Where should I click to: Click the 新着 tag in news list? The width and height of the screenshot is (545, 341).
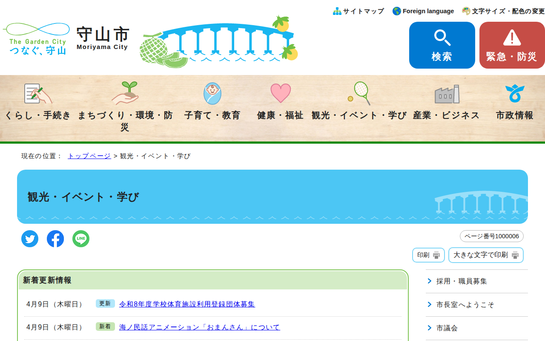coord(105,327)
